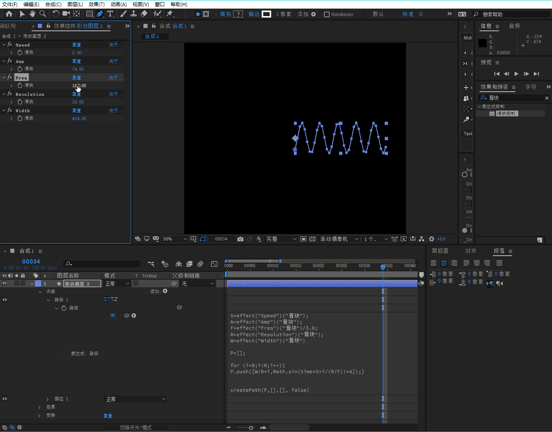Image resolution: width=552 pixels, height=432 pixels.
Task: Open the 活动摄像机 view dropdown
Action: [339, 239]
